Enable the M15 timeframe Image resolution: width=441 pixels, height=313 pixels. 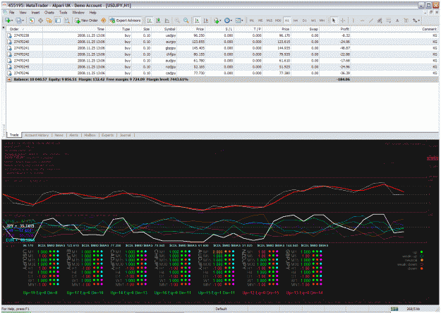269,20
